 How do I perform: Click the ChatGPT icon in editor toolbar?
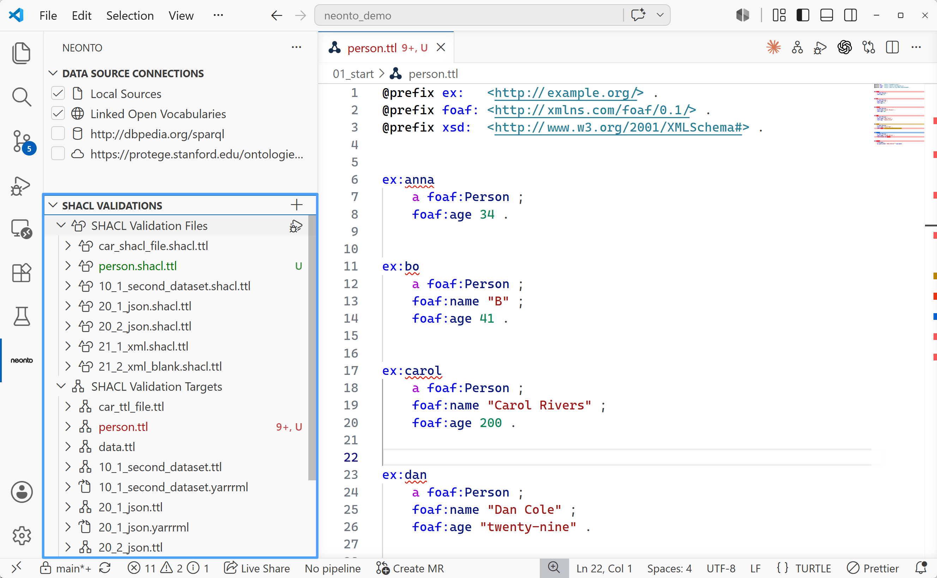pos(845,47)
